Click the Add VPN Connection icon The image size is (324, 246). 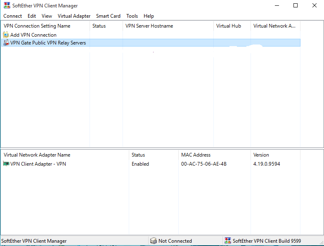pyautogui.click(x=6, y=35)
